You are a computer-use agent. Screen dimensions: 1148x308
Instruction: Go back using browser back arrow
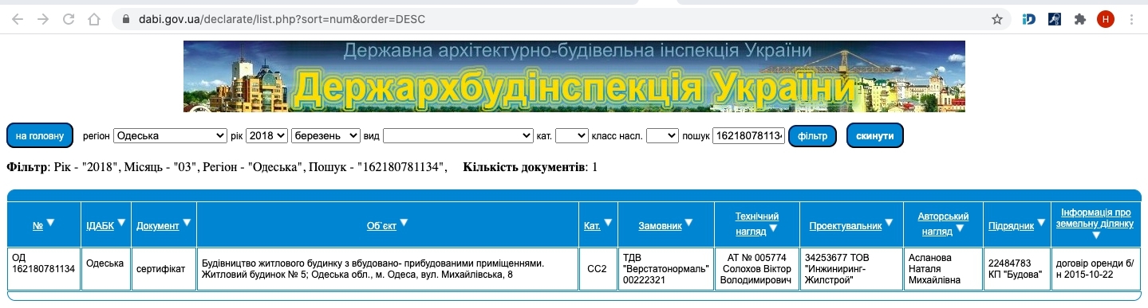coord(18,18)
